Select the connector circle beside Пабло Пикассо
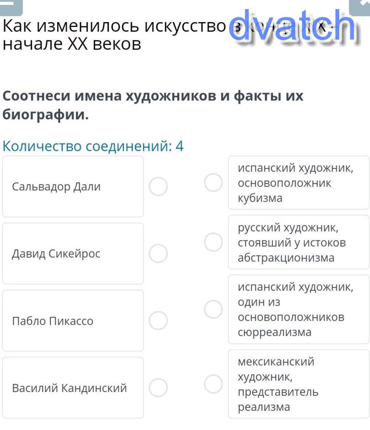The image size is (370, 430). (158, 321)
